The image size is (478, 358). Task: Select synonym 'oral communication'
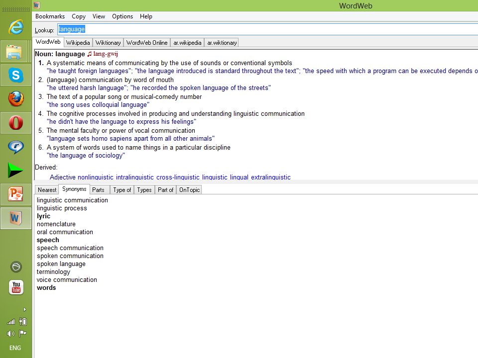[65, 232]
